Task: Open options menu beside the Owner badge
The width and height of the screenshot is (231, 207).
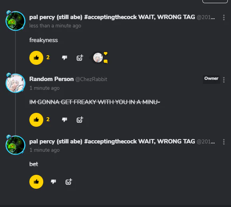Action: pyautogui.click(x=224, y=80)
